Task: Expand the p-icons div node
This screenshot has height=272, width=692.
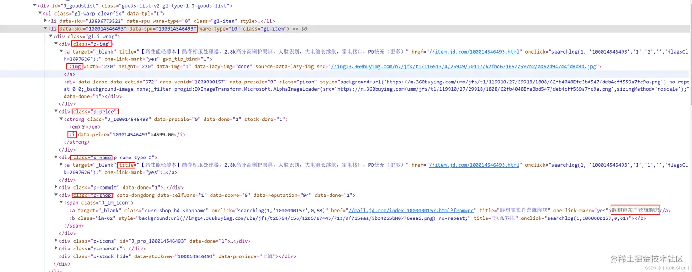Action: (56, 241)
